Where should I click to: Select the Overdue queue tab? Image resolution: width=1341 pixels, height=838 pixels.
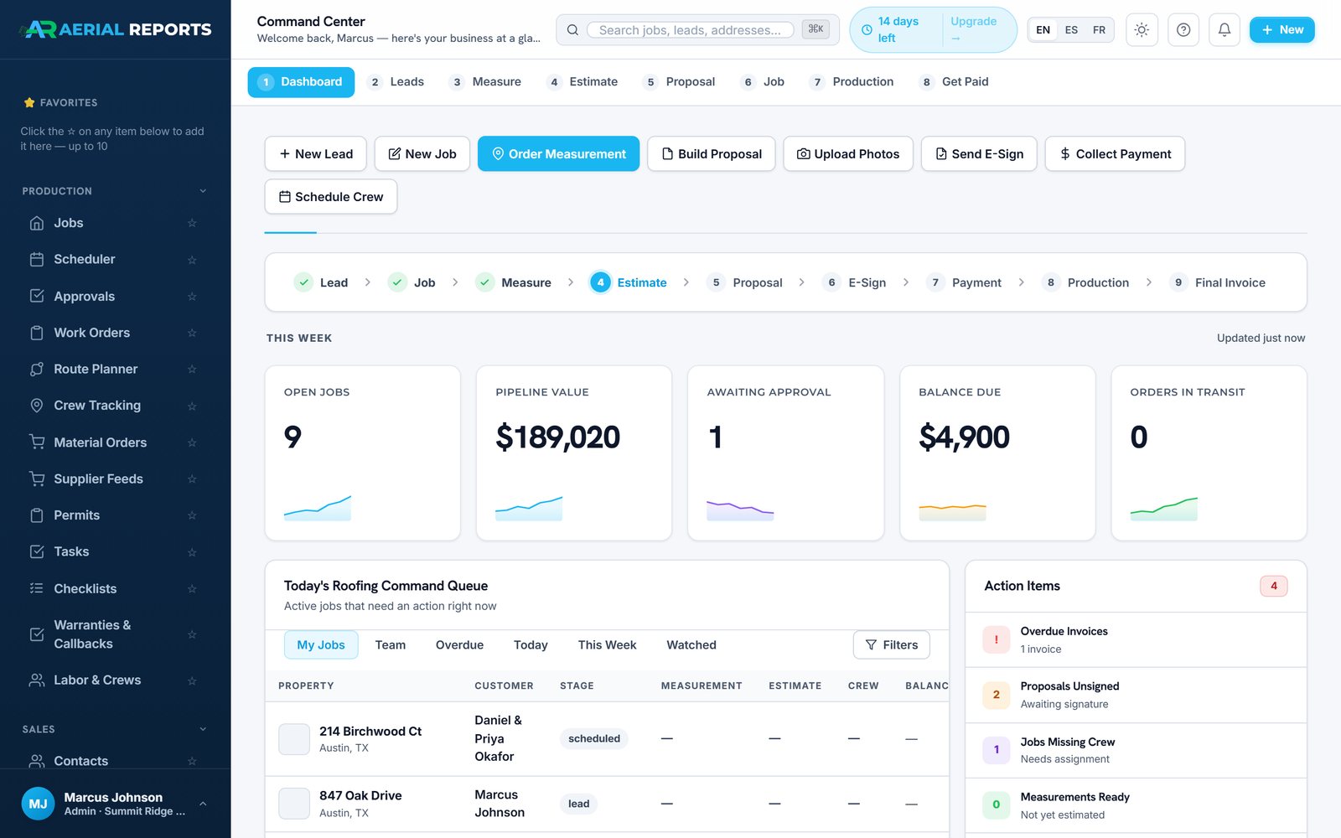tap(459, 644)
